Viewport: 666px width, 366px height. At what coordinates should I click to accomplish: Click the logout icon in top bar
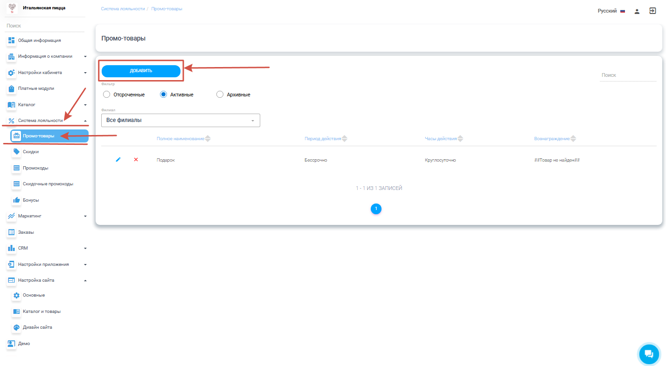point(652,11)
